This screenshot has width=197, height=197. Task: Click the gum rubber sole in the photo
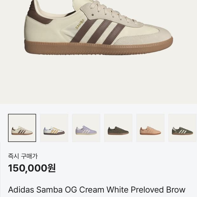click(95, 47)
